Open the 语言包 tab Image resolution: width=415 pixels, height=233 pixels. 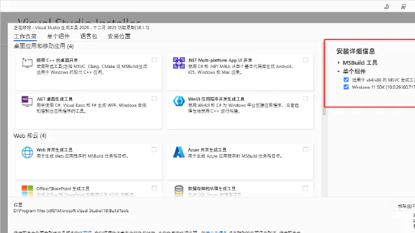click(89, 36)
